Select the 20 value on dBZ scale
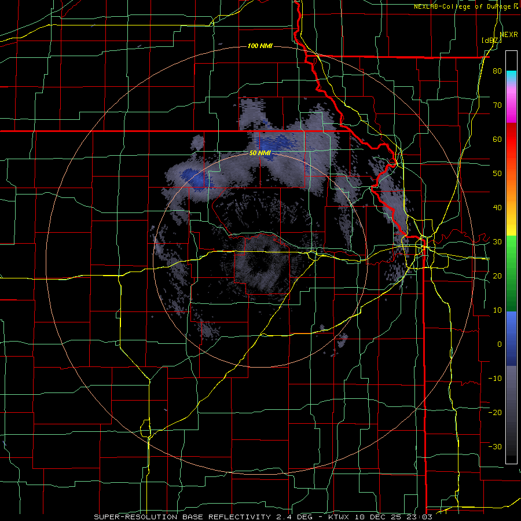Viewport: 521px width, 521px height. coord(497,276)
